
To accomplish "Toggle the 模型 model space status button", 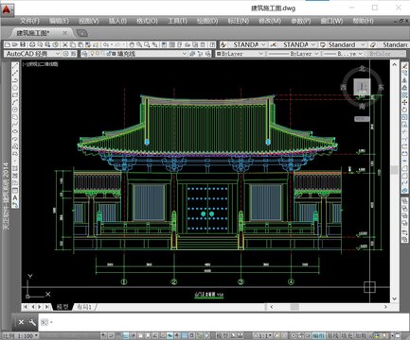I will [223, 336].
